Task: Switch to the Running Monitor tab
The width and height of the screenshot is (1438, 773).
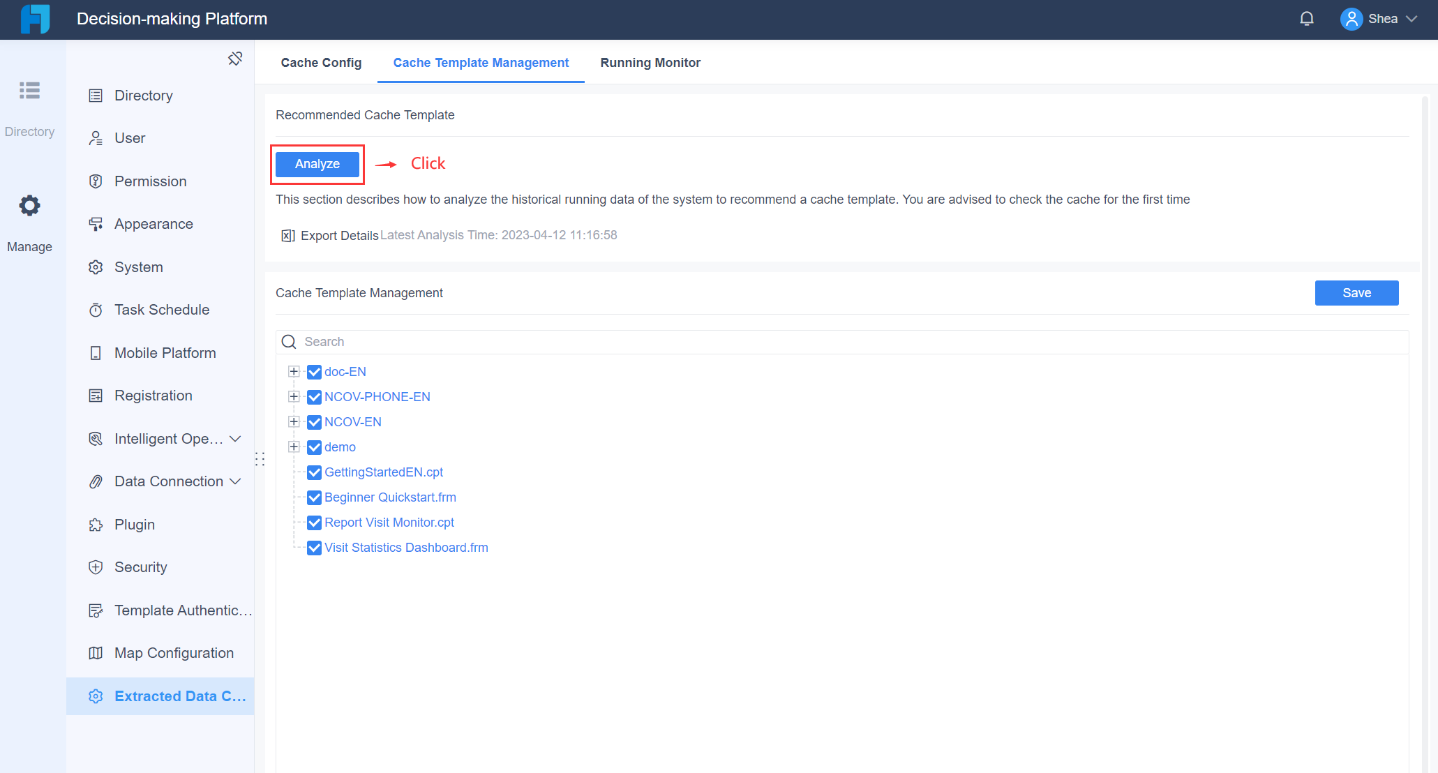Action: click(x=650, y=62)
